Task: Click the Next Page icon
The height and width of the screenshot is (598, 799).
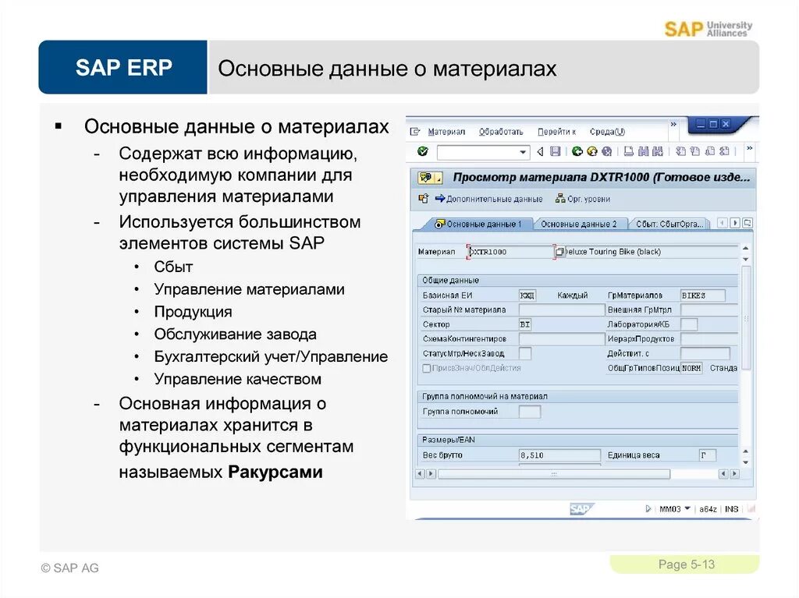Action: click(710, 151)
